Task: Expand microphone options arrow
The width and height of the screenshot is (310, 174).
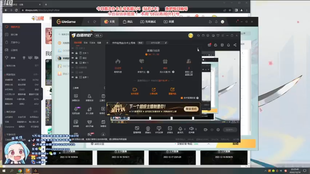Action: 185,129
